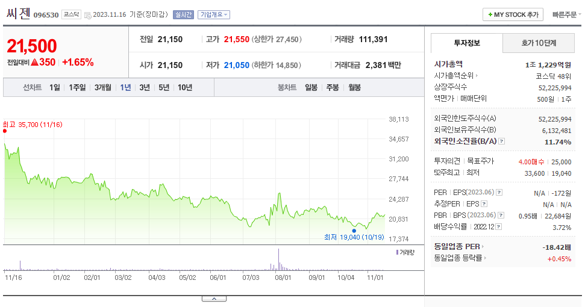Click the 외국인보유주식수(B) value 6,132,481
The image size is (585, 307).
click(x=557, y=131)
